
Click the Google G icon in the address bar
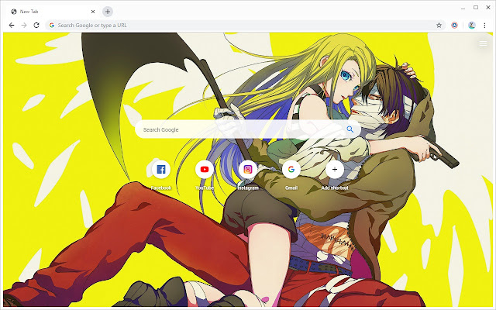coord(52,26)
